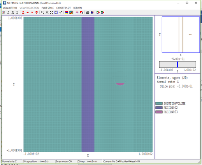
Task: Open the EXPORT PLOT dropdown menu
Action: pos(63,8)
